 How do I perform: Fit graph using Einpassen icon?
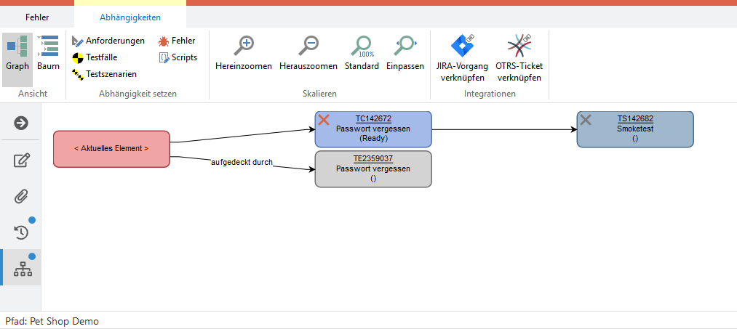tap(405, 47)
